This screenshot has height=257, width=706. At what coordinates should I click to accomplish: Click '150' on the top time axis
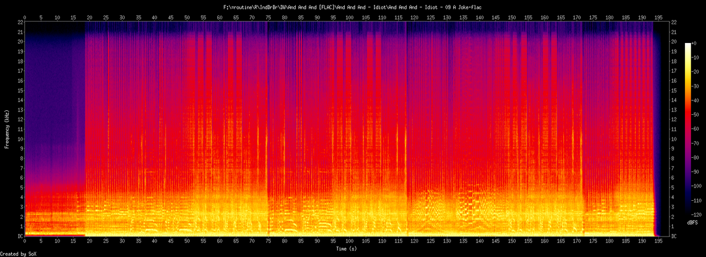(512, 17)
